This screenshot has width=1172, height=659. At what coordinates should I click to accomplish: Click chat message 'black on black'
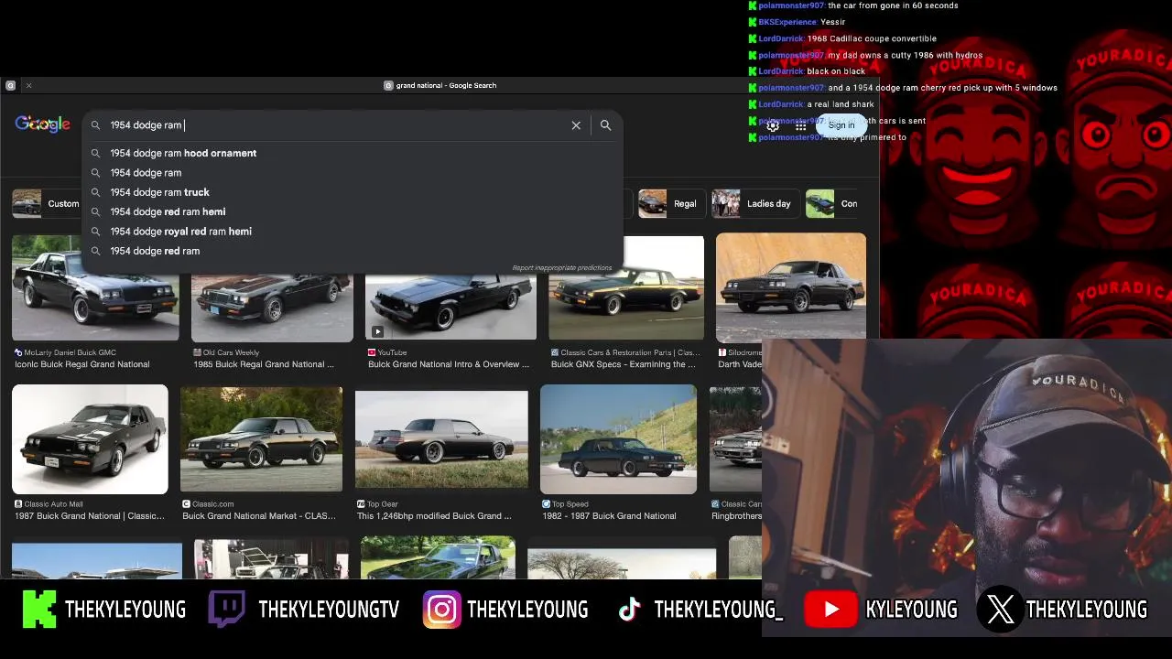[x=836, y=71]
